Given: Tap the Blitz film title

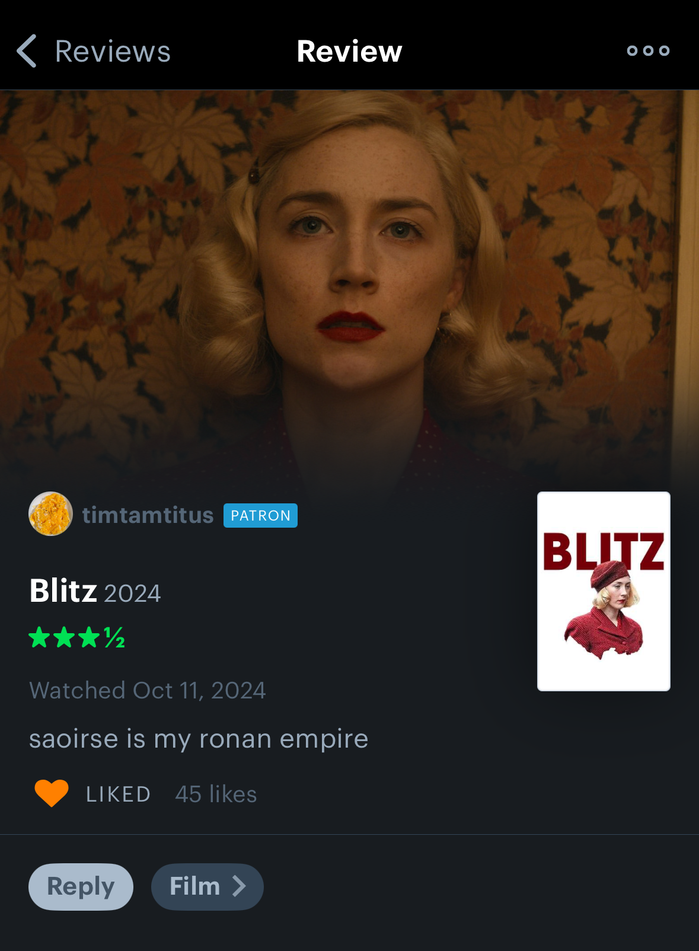Looking at the screenshot, I should pos(63,591).
